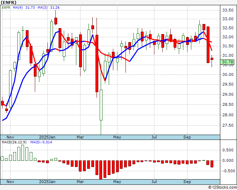Image resolution: width=237 pixels, height=190 pixels.
Task: Click the MA(9) legend label
Action: pos(18,8)
